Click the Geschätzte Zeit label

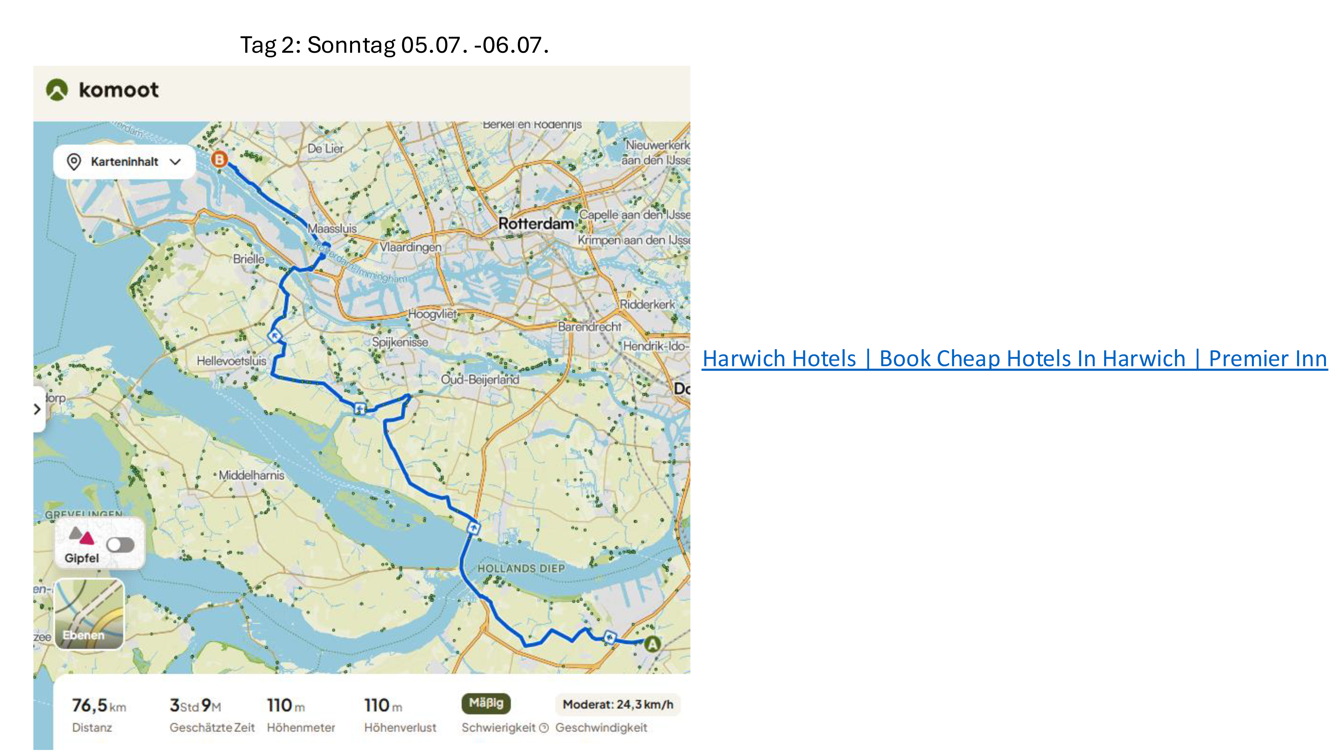(x=212, y=728)
